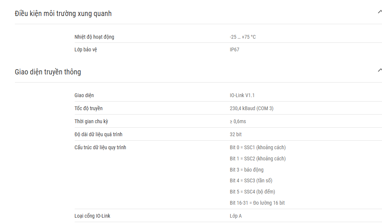Click the -25 ... +75 °C value
The height and width of the screenshot is (224, 382).
click(243, 37)
